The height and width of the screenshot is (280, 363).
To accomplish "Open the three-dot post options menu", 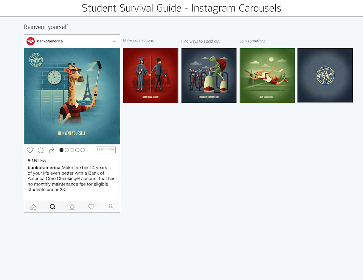I will (x=115, y=41).
